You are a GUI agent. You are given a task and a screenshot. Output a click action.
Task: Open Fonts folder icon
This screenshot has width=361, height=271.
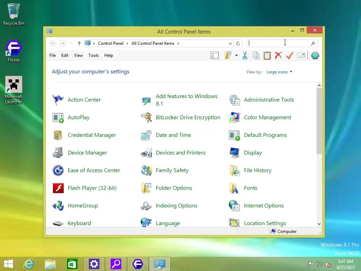click(x=234, y=188)
